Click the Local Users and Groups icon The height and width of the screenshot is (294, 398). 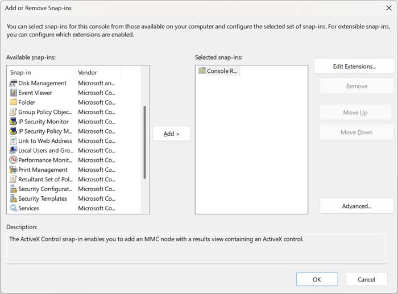(x=13, y=150)
